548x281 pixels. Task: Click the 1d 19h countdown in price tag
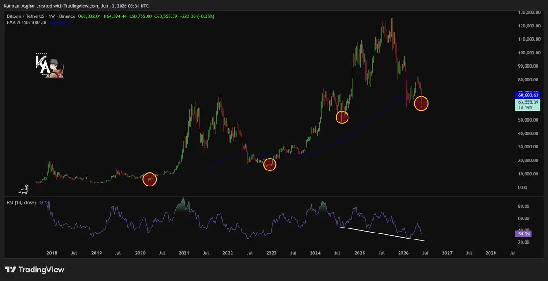tap(524, 108)
